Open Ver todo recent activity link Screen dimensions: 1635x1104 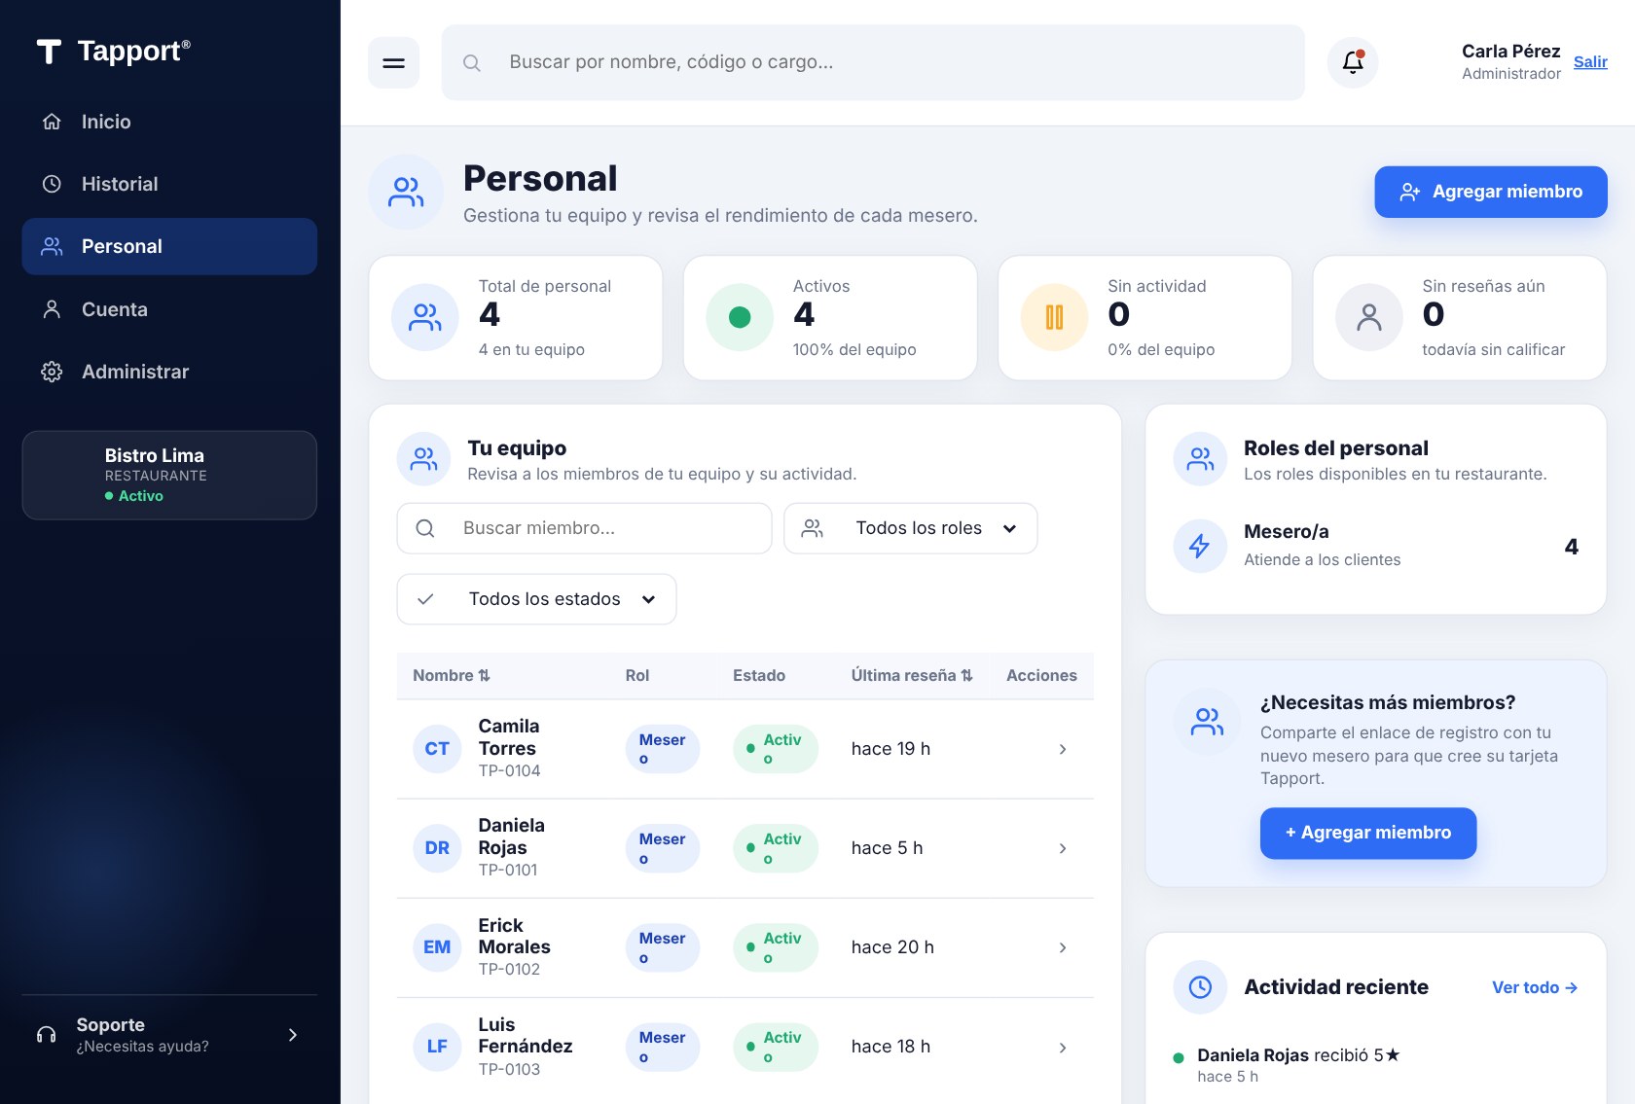coord(1535,987)
